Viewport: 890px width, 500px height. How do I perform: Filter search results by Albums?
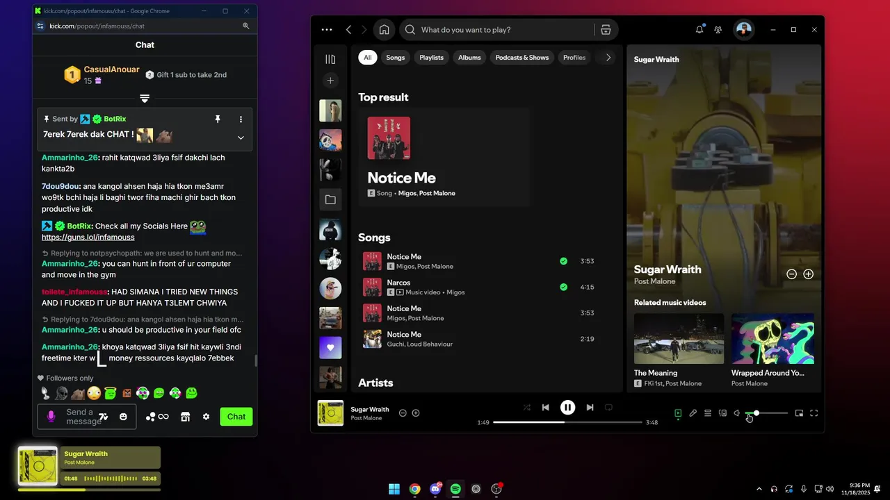[x=469, y=58]
